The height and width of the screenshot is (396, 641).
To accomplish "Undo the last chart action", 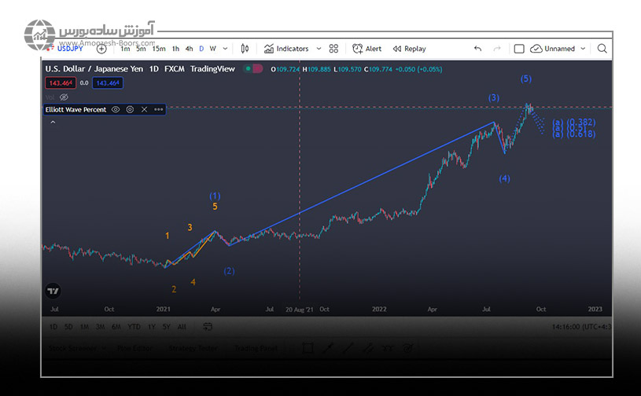I will coord(477,49).
